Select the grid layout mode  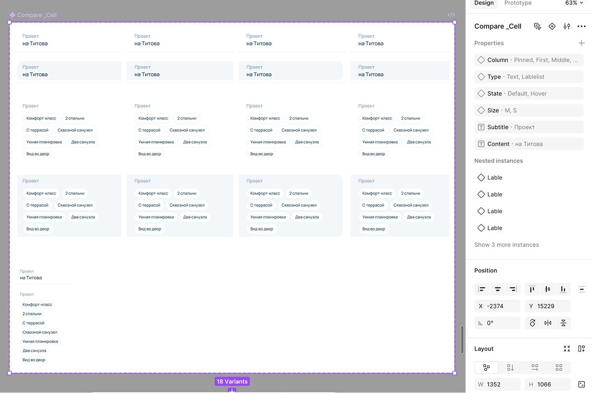(x=559, y=367)
